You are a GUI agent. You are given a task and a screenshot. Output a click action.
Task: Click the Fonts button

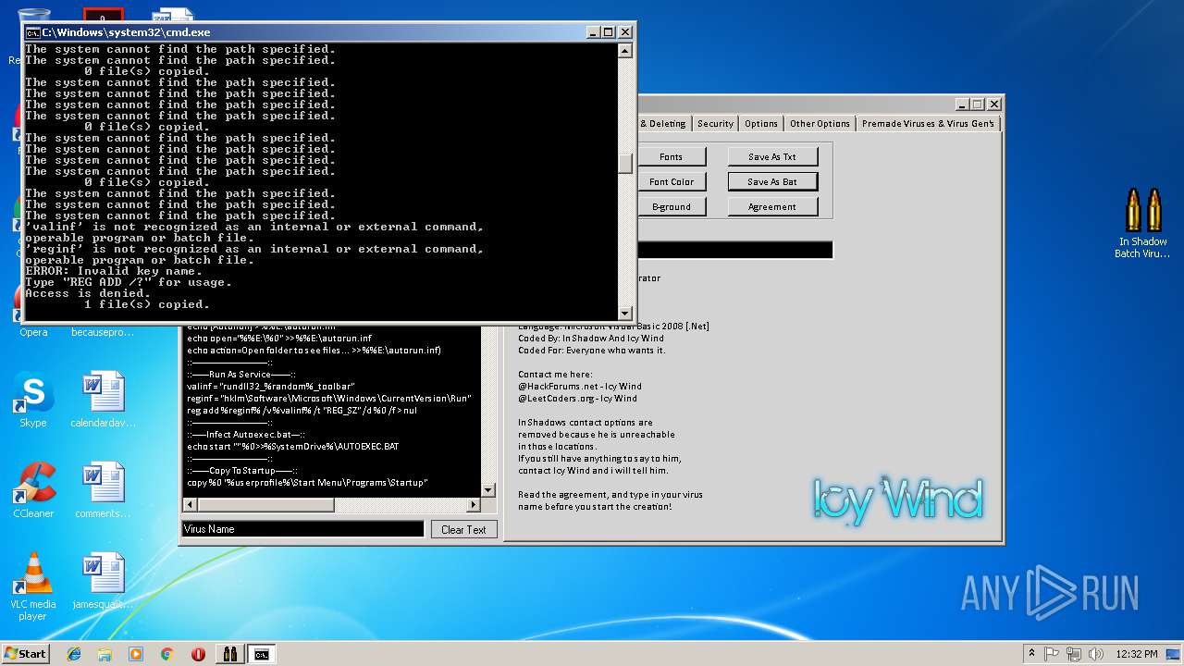[x=672, y=157]
